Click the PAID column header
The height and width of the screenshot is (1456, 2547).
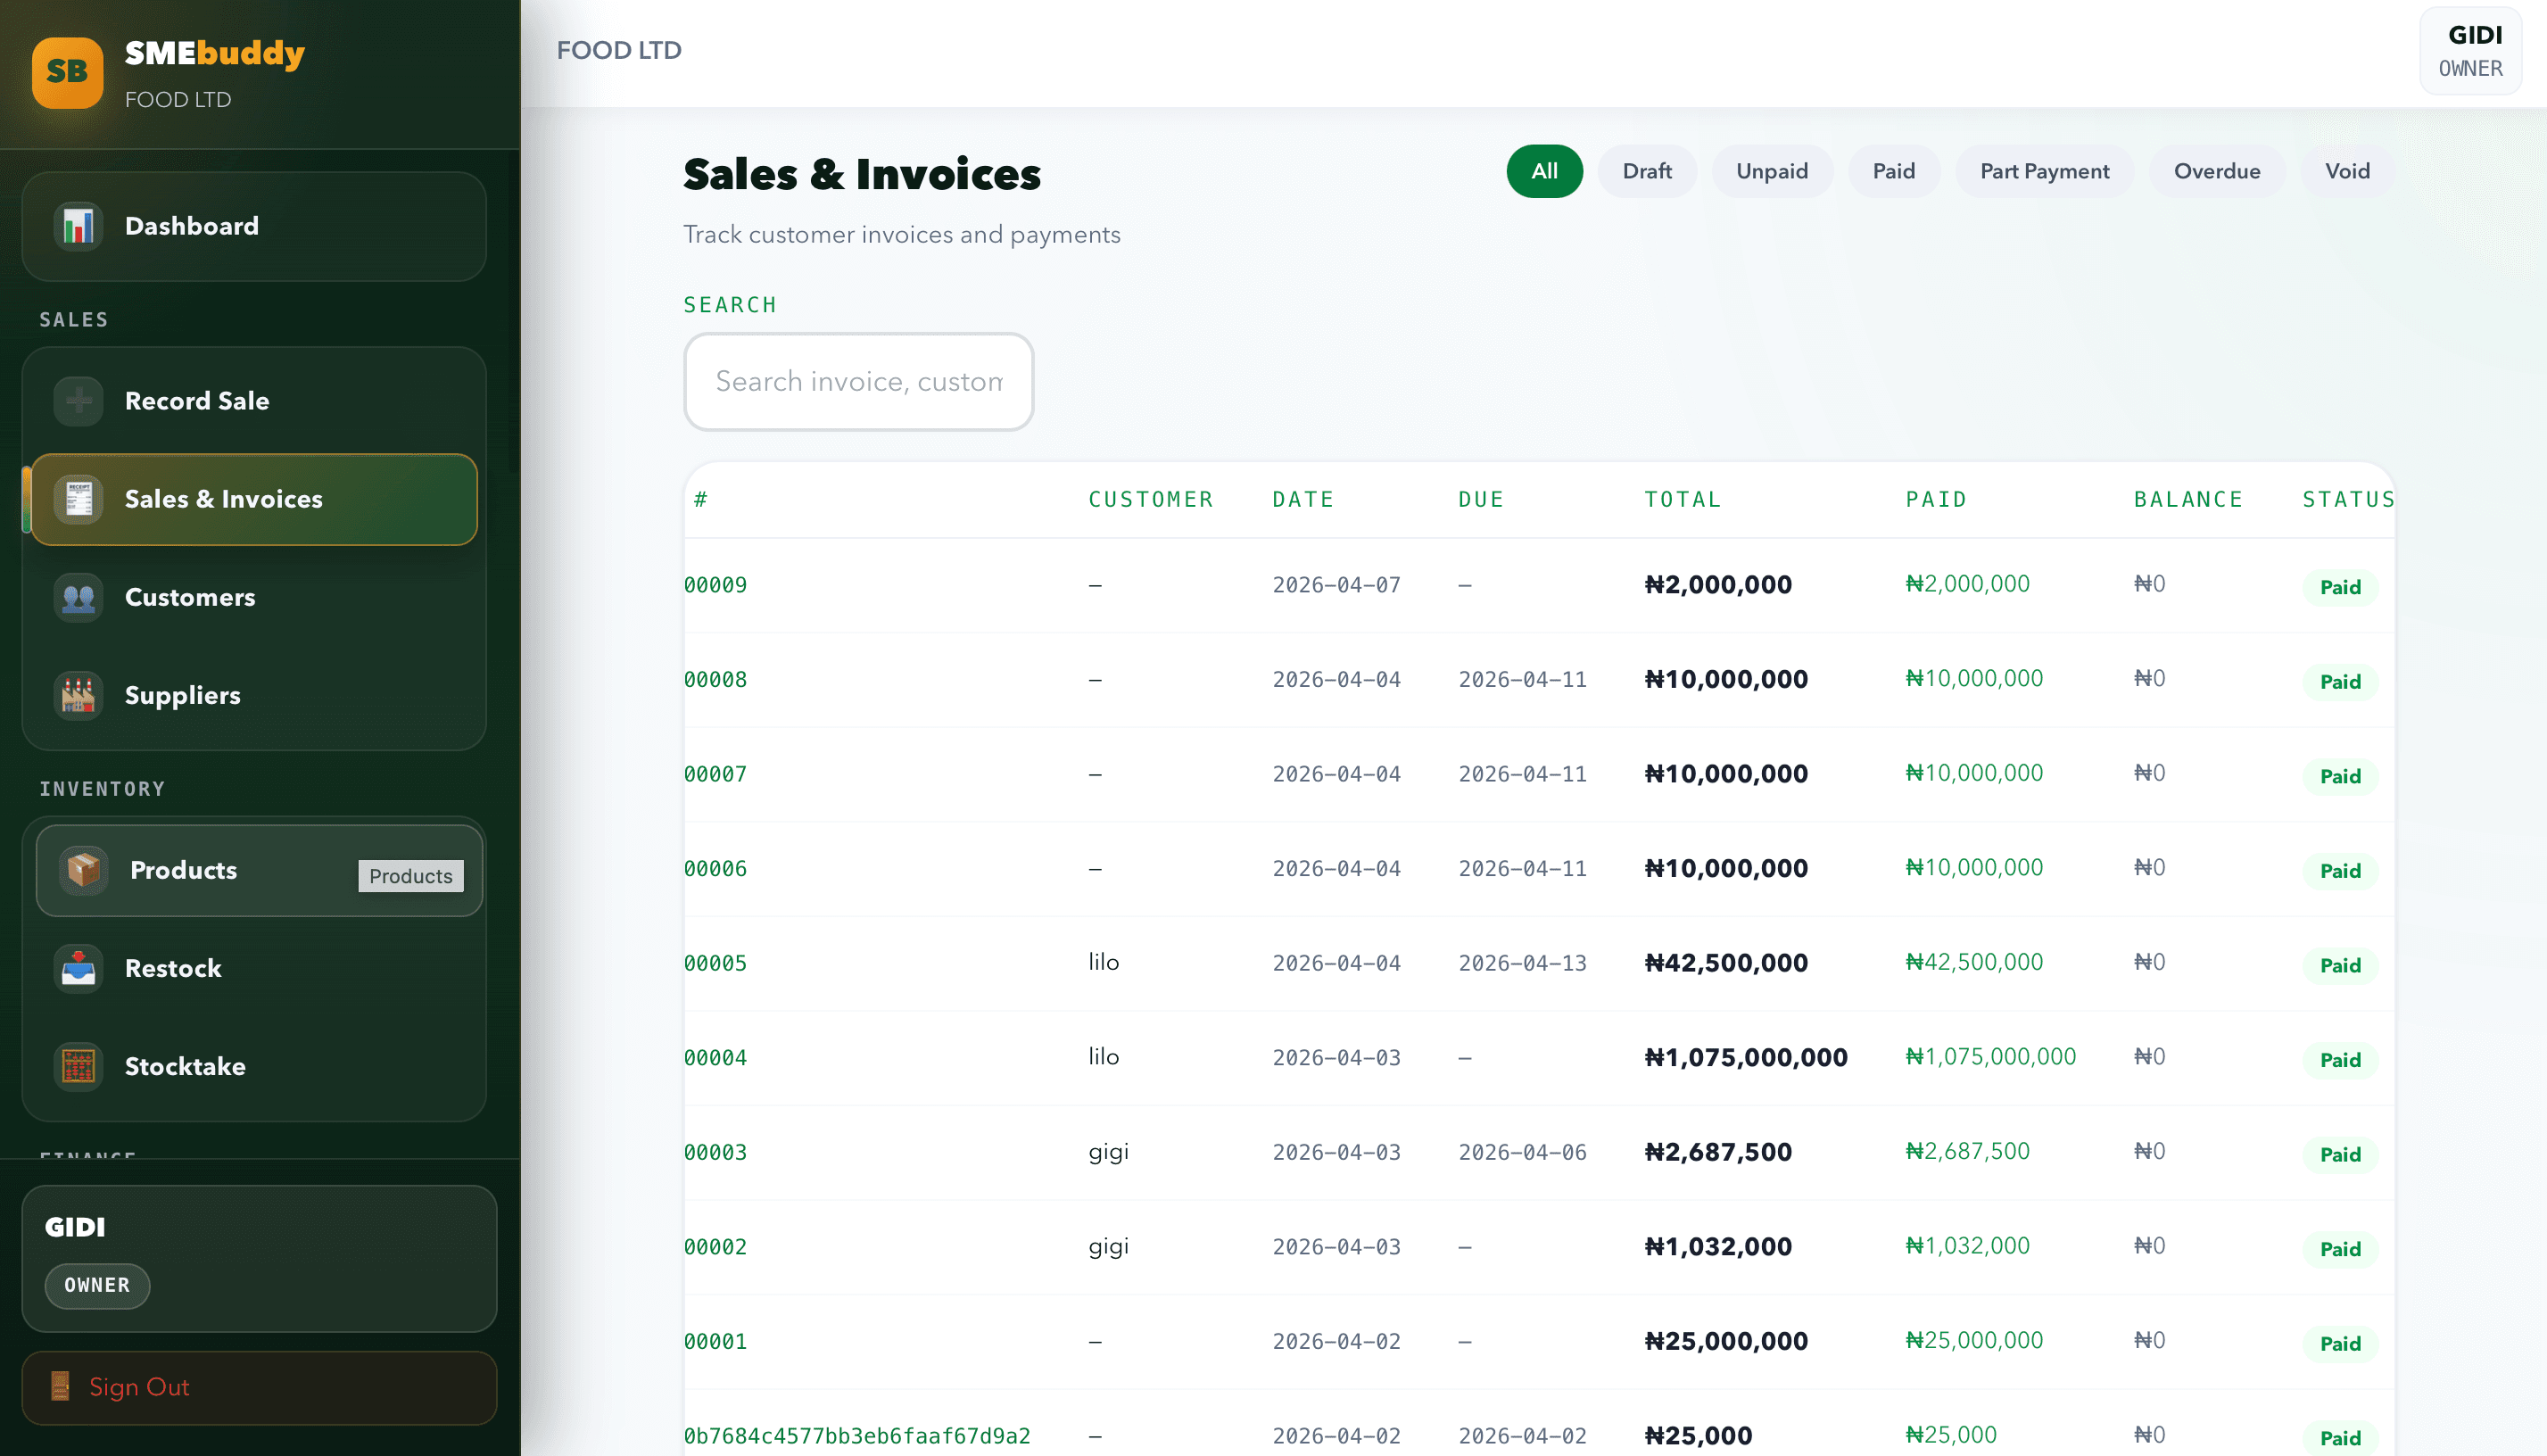coord(1936,500)
